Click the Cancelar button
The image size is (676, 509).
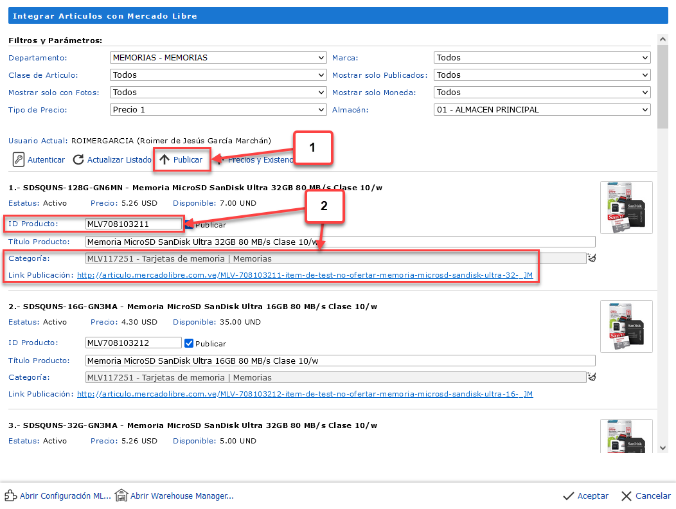[646, 496]
